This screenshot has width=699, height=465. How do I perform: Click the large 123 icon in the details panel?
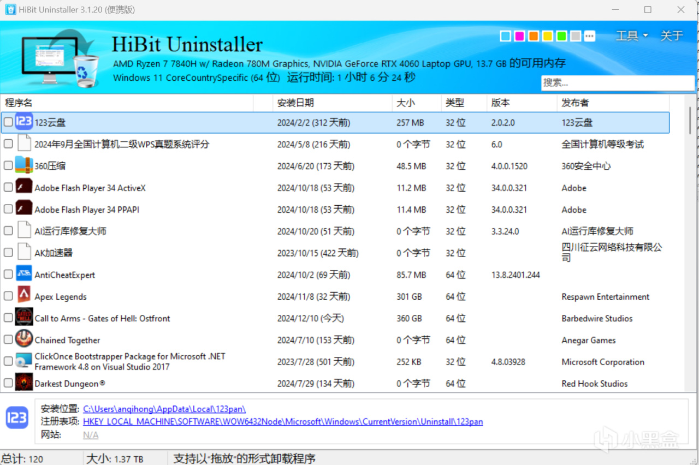point(17,418)
